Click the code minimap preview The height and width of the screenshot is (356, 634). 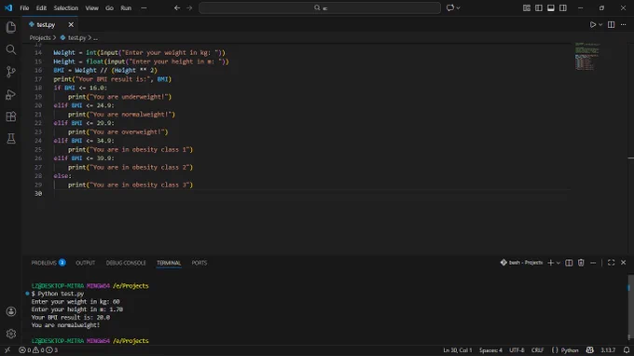587,56
